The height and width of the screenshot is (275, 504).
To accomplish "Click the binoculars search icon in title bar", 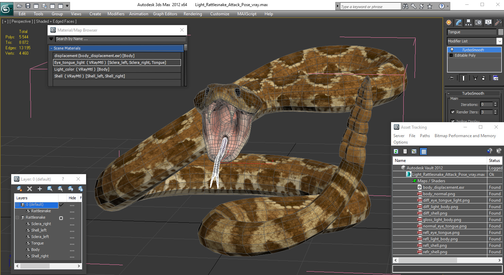I will point(405,6).
